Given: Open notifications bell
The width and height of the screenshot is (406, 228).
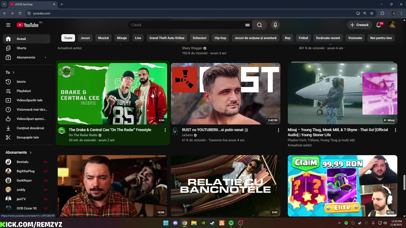Looking at the screenshot, I should (x=378, y=25).
